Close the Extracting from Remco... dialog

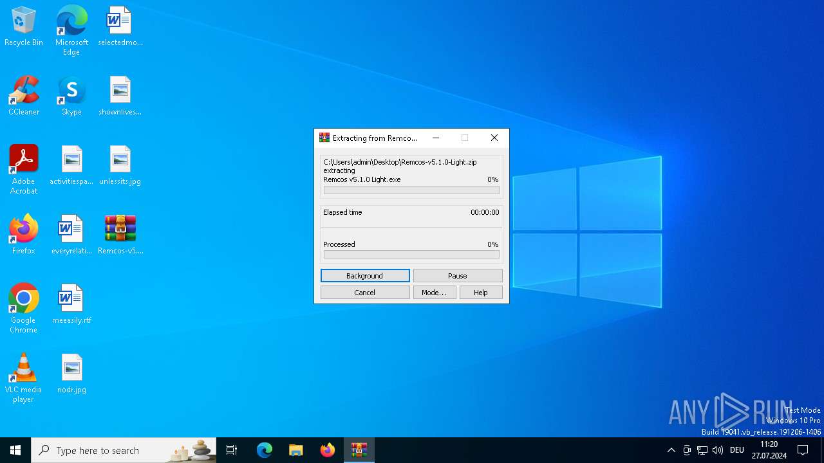[494, 138]
